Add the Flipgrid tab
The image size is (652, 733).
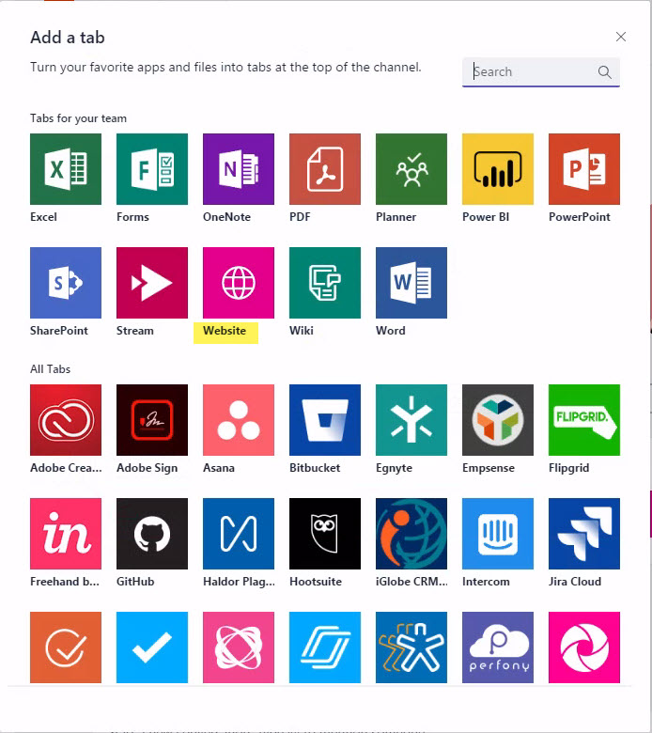click(x=584, y=420)
